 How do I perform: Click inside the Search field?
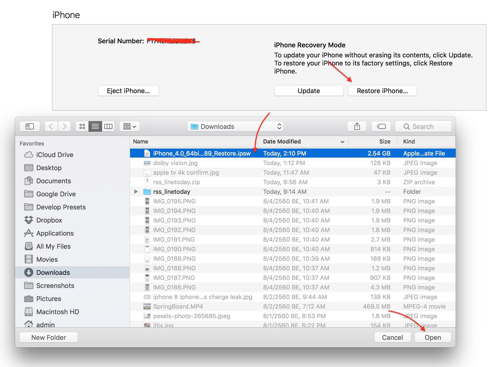(423, 126)
